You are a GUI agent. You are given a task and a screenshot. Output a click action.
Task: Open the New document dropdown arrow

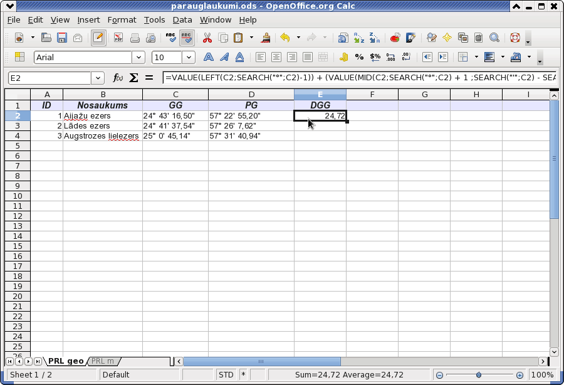tap(33, 38)
